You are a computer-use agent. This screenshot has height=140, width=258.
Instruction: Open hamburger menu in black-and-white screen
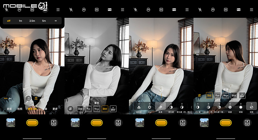pos(122,10)
